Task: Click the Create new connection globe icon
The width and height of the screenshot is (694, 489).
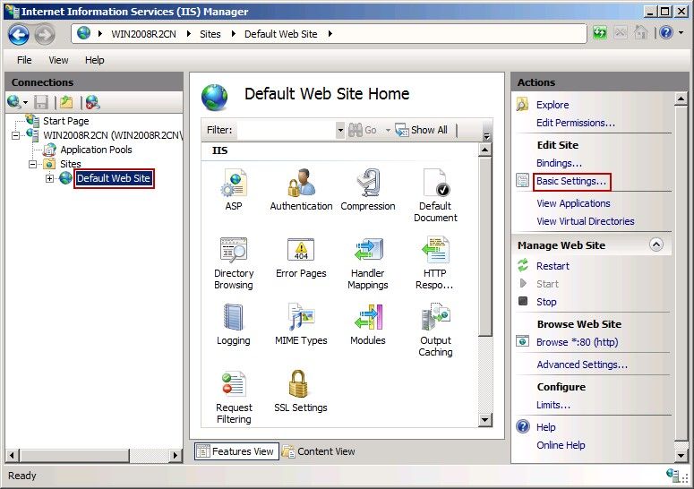Action: (14, 102)
